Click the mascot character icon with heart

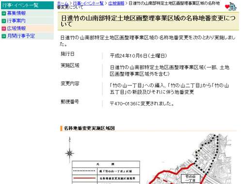(x=231, y=7)
